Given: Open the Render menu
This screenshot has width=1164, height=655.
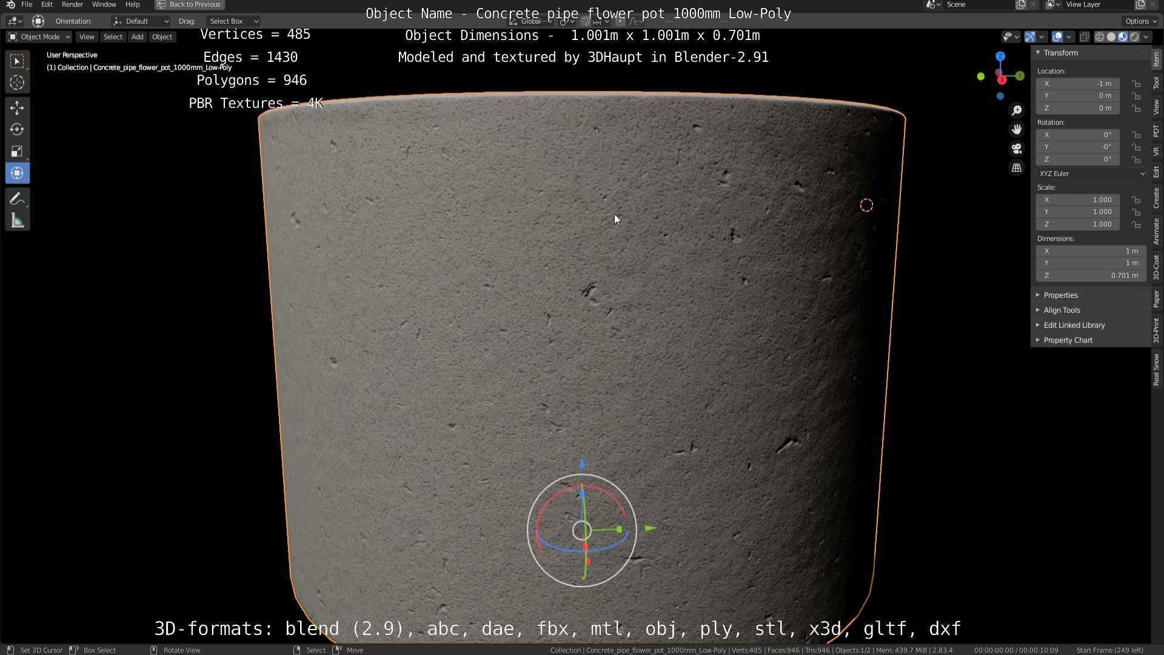Looking at the screenshot, I should pyautogui.click(x=72, y=4).
